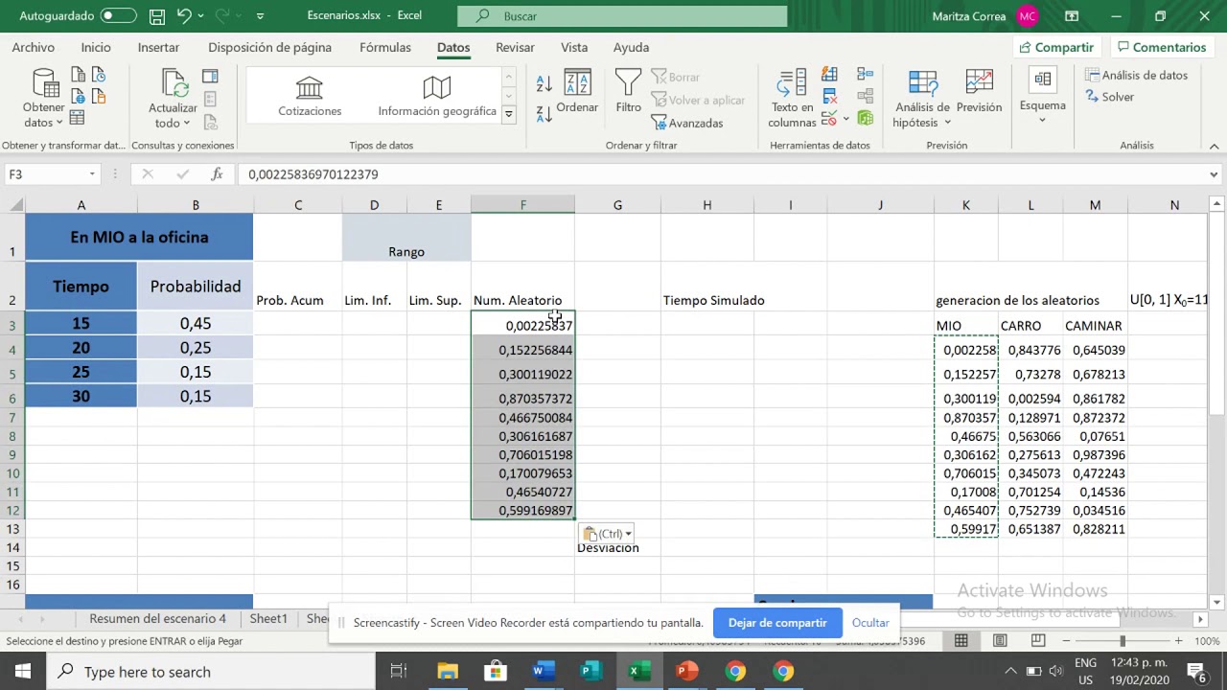Switch to the Sheet1 sheet tab
The width and height of the screenshot is (1227, 690).
[x=268, y=619]
